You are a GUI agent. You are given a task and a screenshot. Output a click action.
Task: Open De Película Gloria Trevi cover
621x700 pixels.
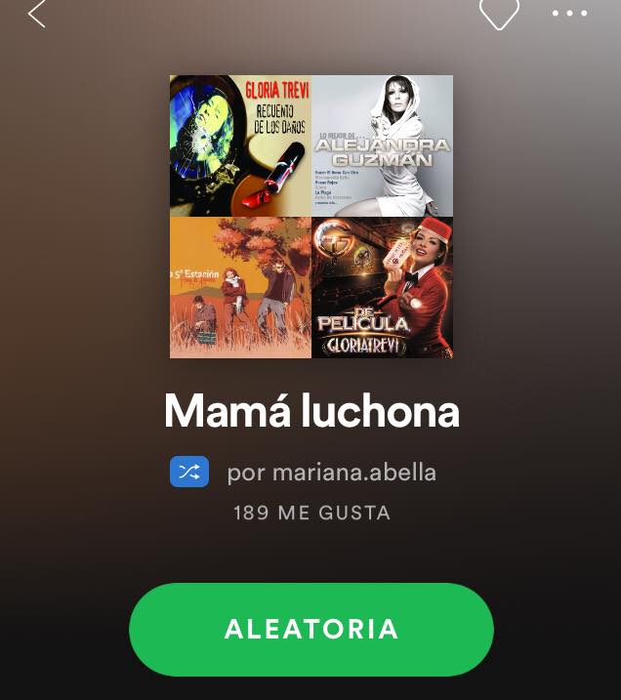382,287
